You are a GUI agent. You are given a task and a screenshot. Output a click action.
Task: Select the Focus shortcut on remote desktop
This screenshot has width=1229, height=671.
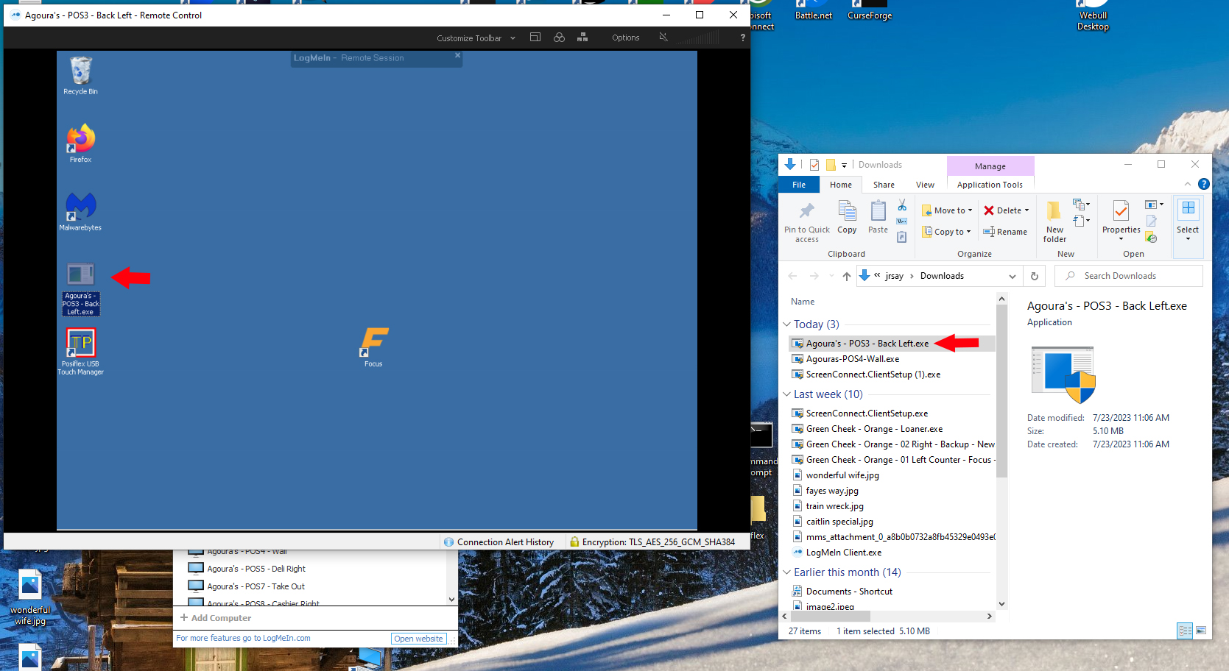coord(373,347)
